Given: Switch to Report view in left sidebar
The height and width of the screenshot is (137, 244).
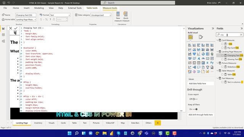Looking at the screenshot, I should [3, 29].
